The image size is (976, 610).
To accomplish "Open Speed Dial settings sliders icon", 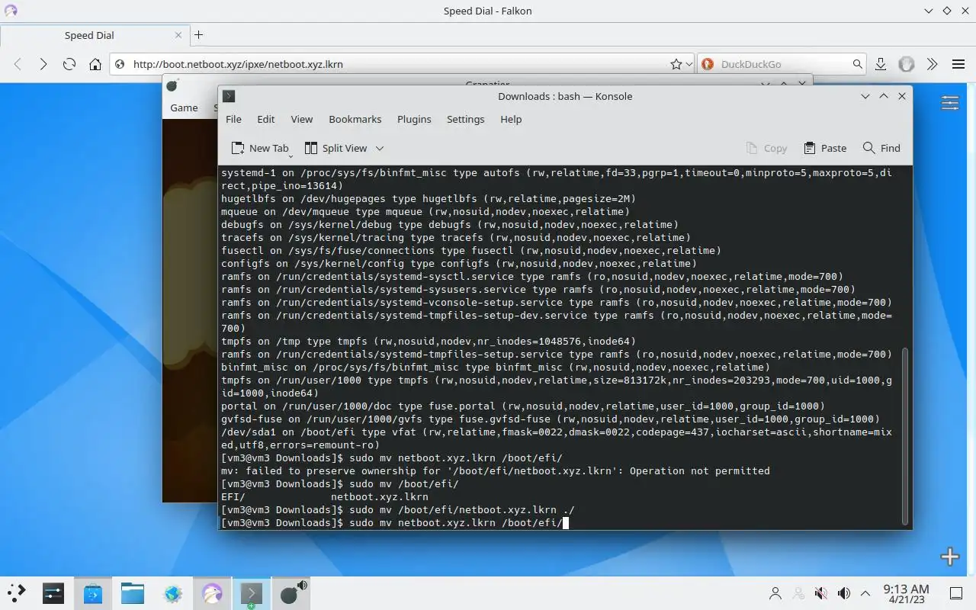I will [950, 103].
